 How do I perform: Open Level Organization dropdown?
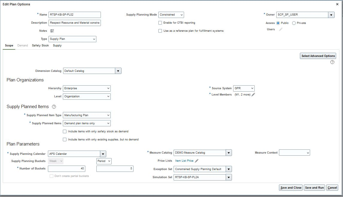click(86, 96)
